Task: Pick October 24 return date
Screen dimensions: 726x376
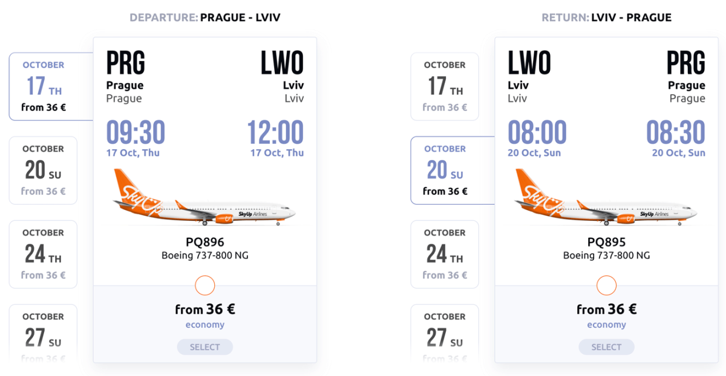Action: tap(445, 254)
